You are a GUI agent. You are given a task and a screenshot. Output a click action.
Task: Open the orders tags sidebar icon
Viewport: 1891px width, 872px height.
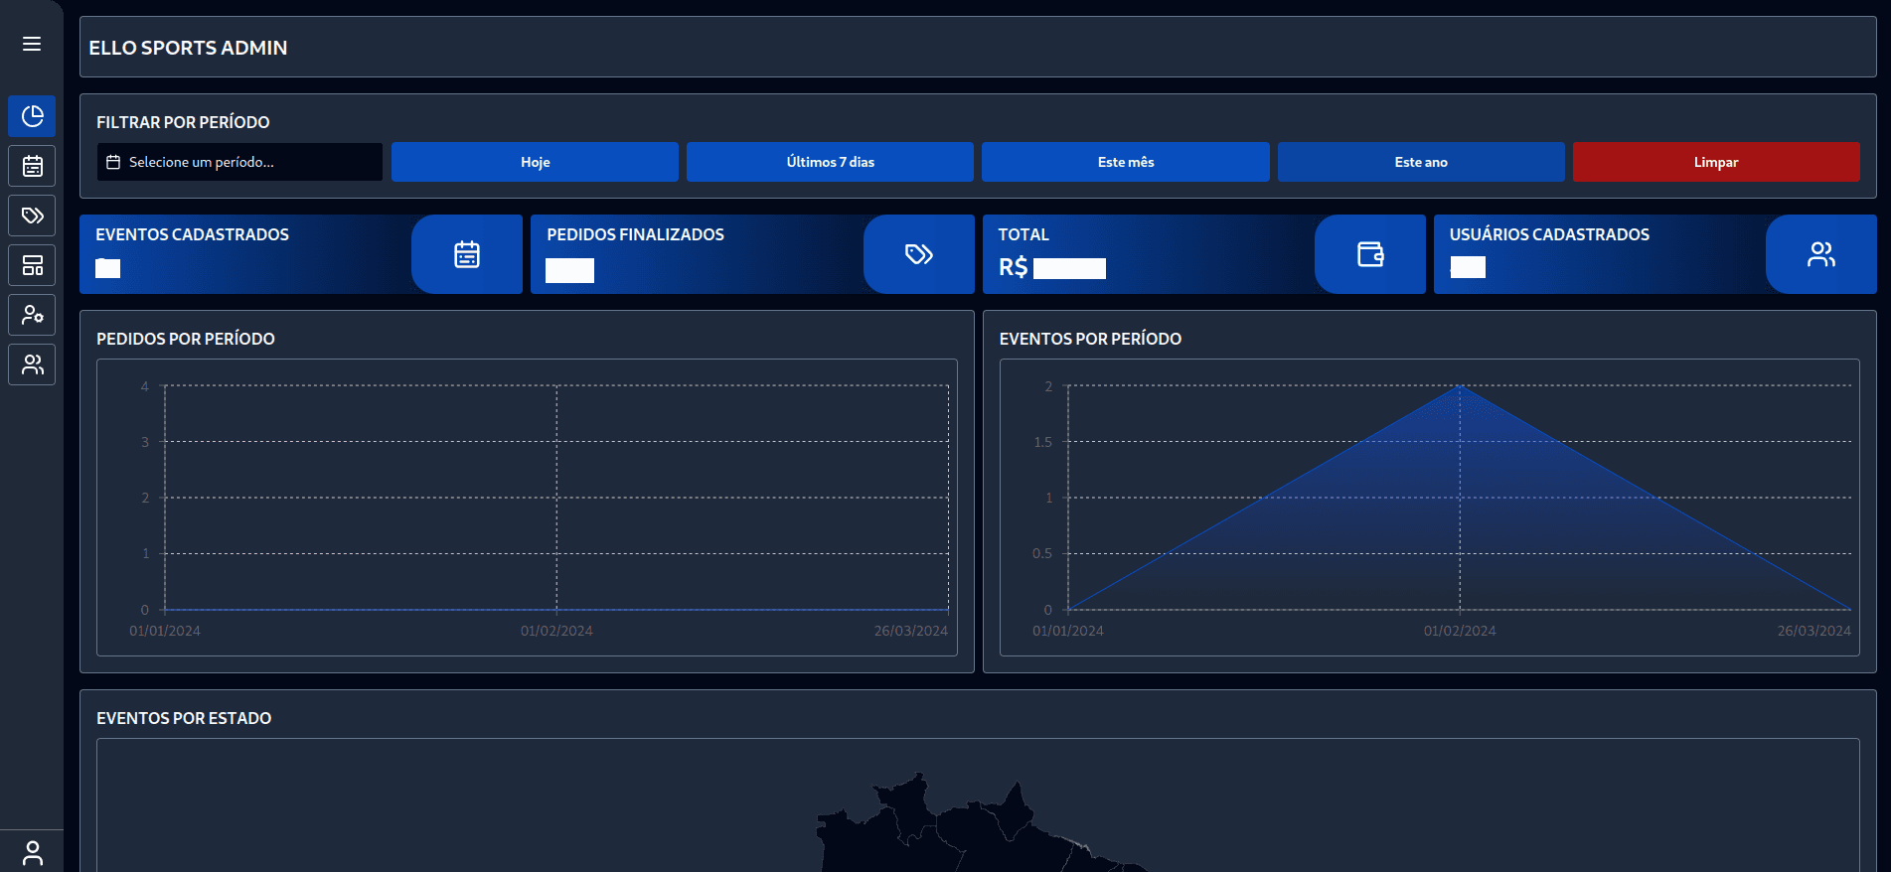[32, 216]
